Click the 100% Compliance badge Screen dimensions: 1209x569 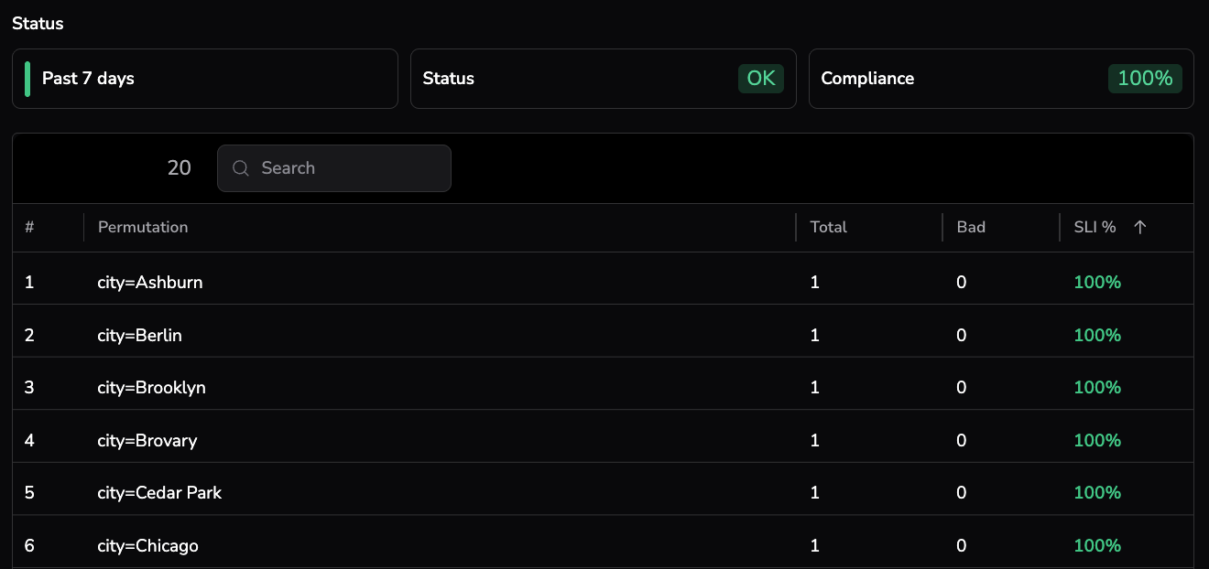pos(1145,79)
